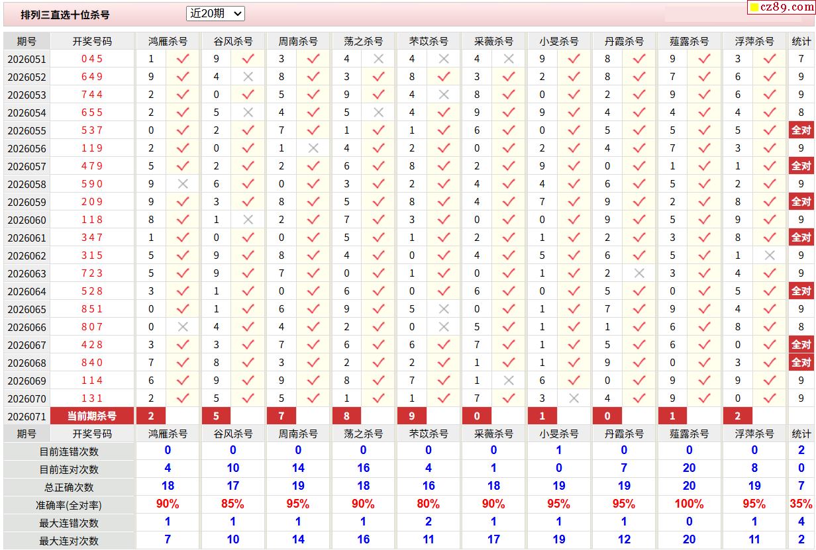
Task: Click the top 鸿雁杀号 column header
Action: point(168,41)
